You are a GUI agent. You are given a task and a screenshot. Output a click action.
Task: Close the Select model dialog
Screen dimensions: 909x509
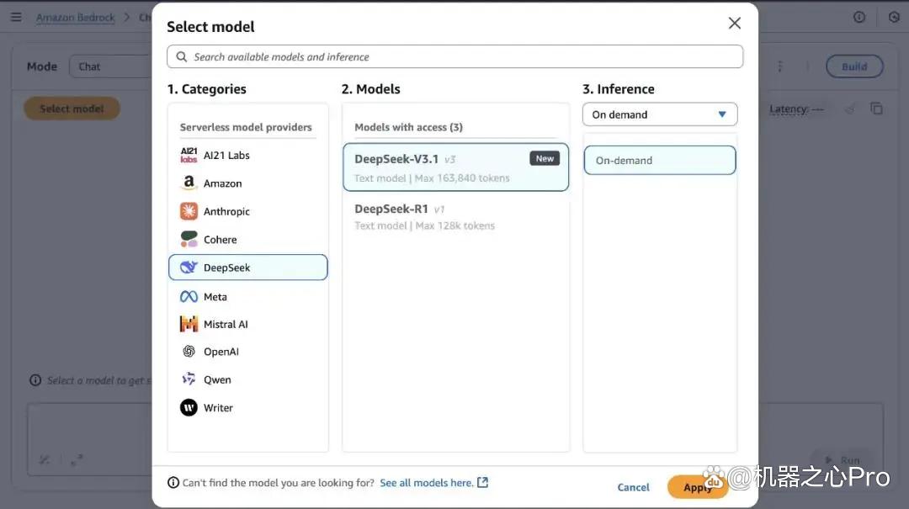(735, 24)
